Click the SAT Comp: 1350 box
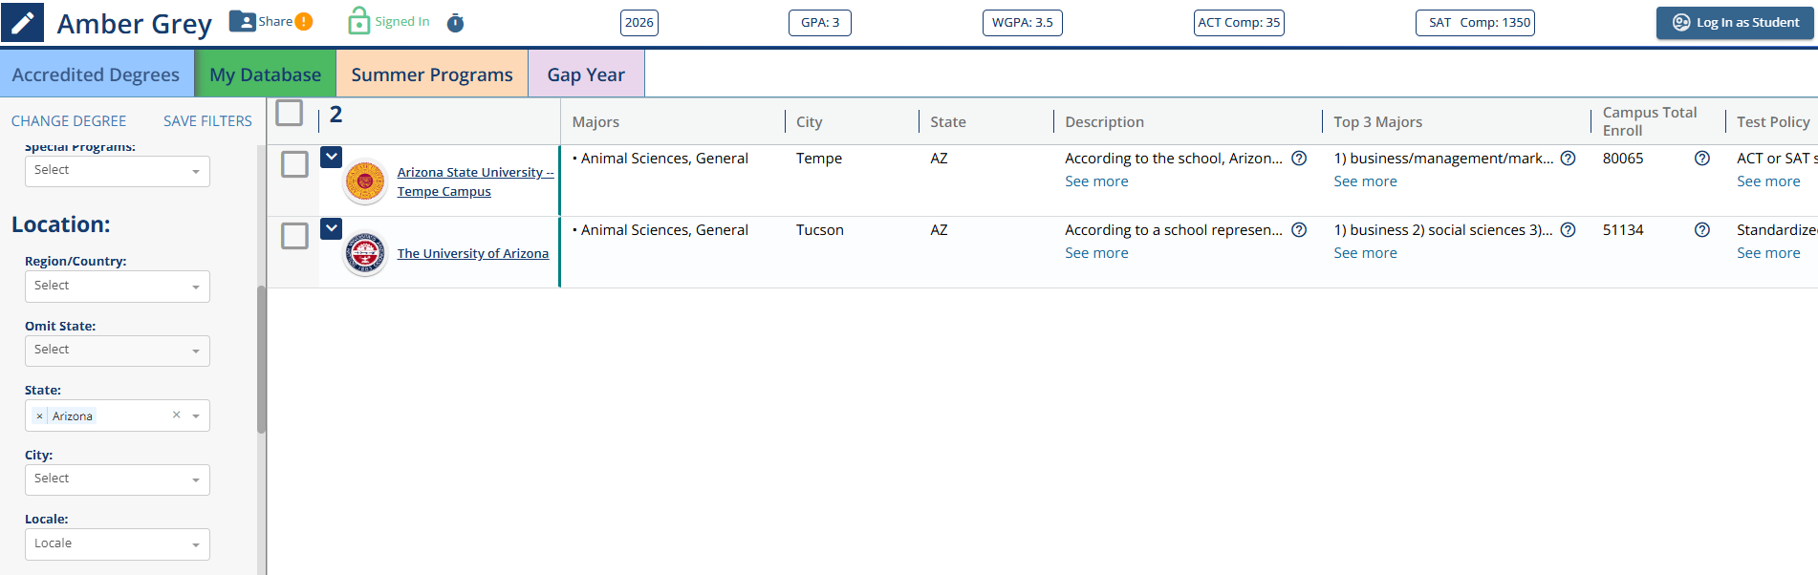The height and width of the screenshot is (575, 1818). point(1475,23)
